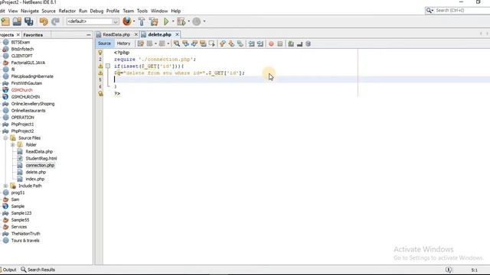Image resolution: width=490 pixels, height=275 pixels.
Task: Open the Tools menu
Action: click(x=142, y=11)
